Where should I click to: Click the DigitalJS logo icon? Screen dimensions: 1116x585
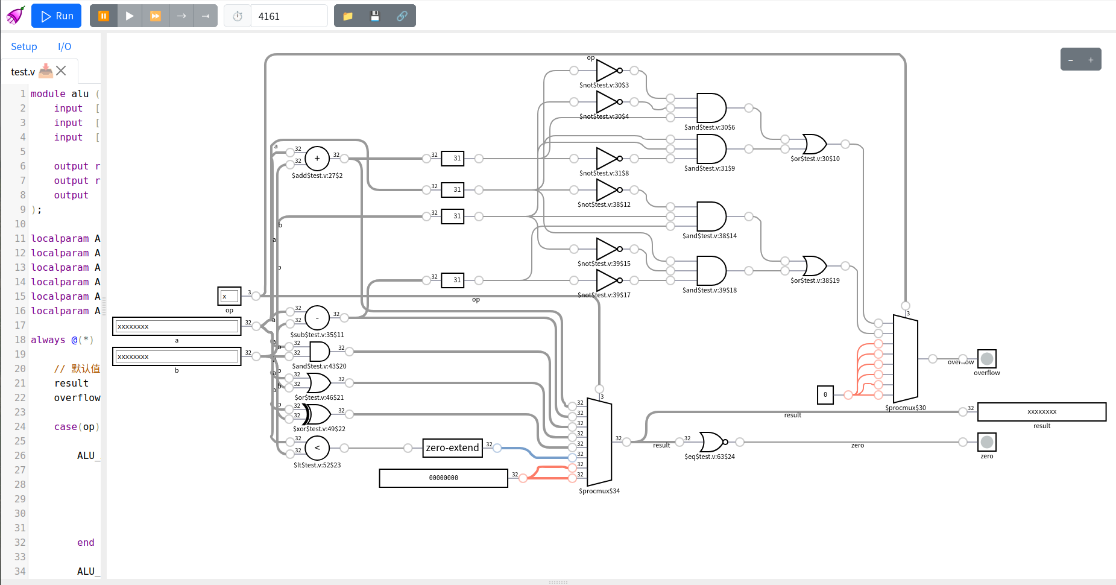pos(16,16)
